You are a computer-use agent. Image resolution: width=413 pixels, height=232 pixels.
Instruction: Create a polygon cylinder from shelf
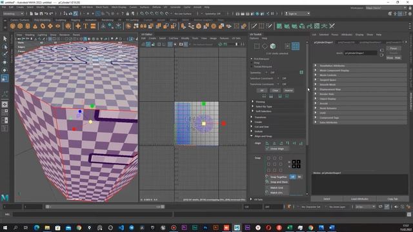28,26
